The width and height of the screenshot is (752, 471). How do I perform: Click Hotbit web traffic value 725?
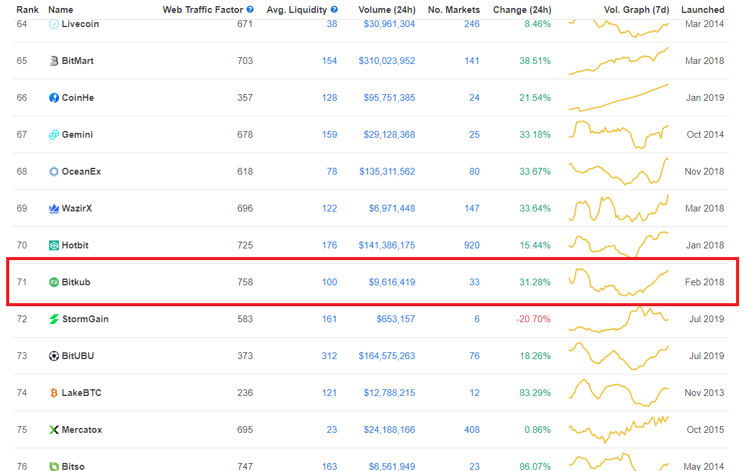[x=245, y=245]
